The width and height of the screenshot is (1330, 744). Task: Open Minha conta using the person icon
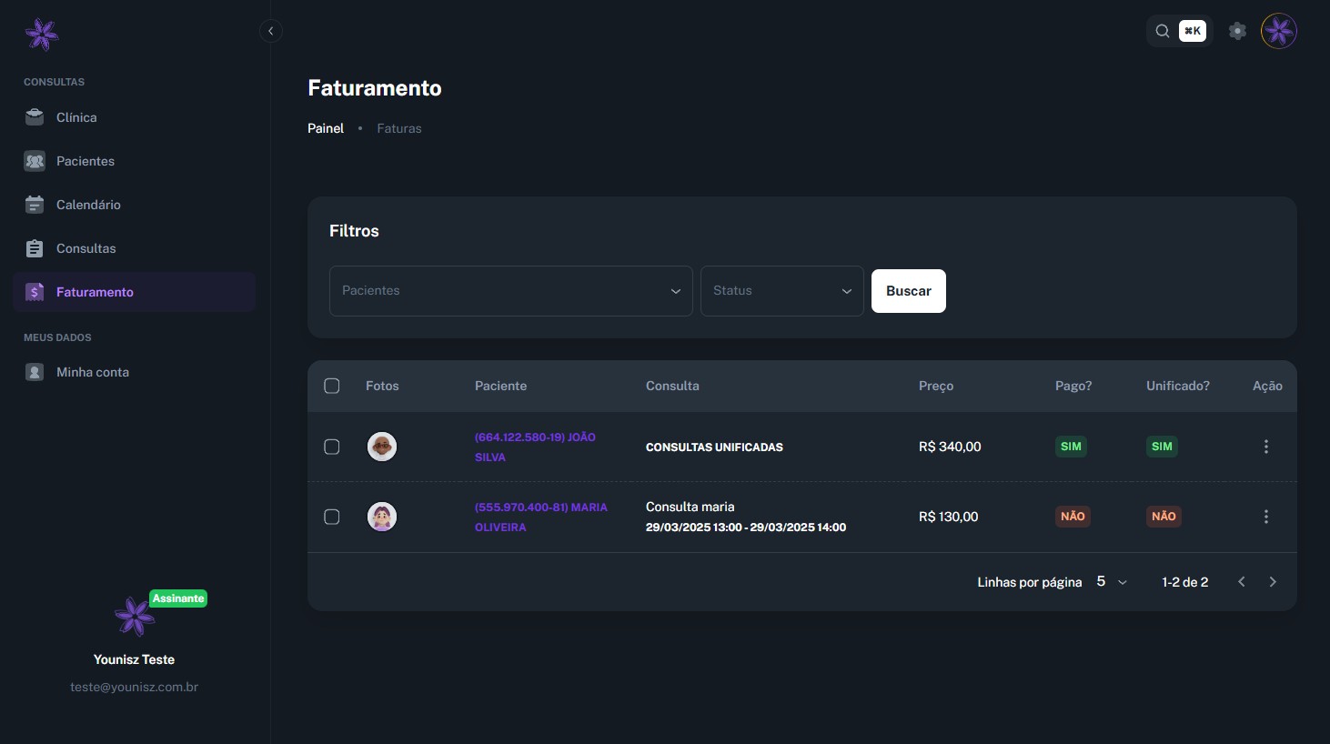pyautogui.click(x=34, y=371)
